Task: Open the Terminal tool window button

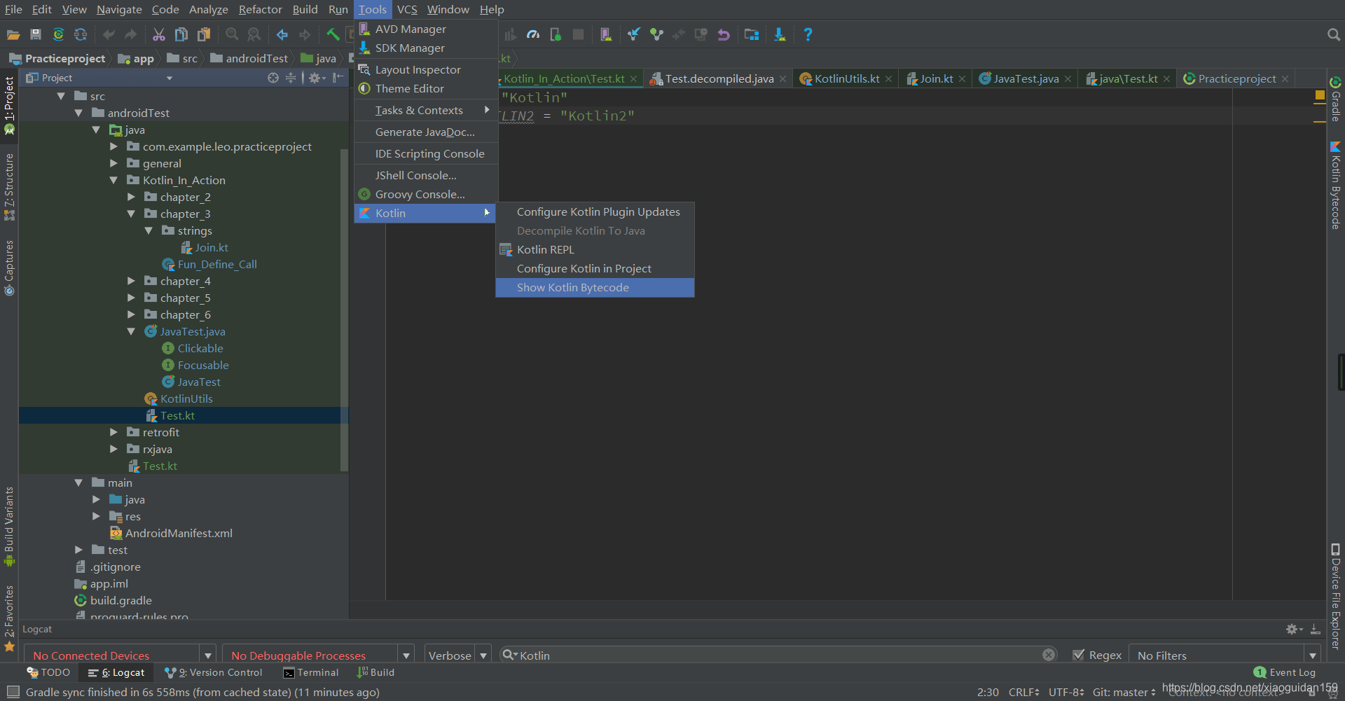Action: pos(311,672)
